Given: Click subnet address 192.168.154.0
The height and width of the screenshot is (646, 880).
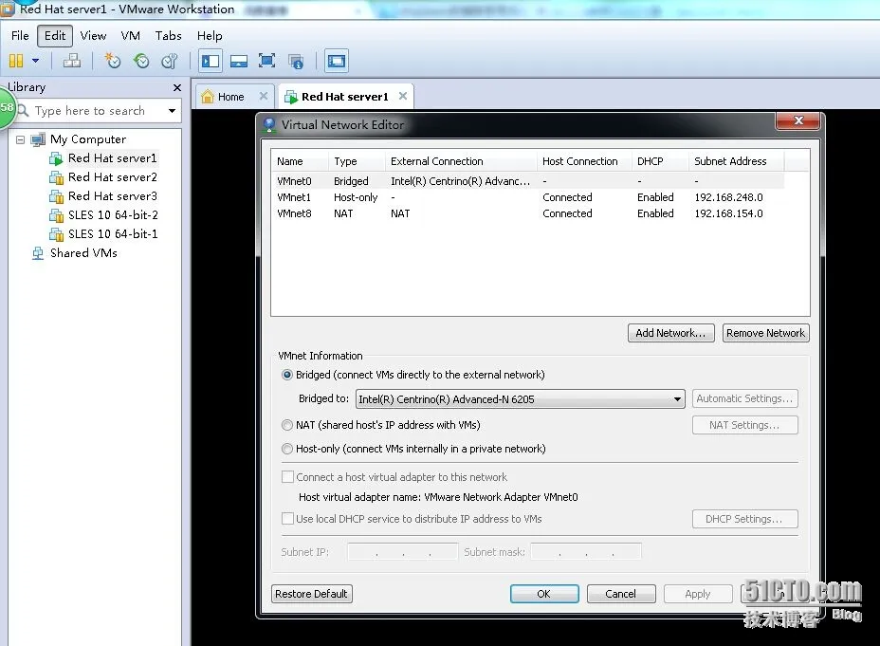Looking at the screenshot, I should click(728, 213).
